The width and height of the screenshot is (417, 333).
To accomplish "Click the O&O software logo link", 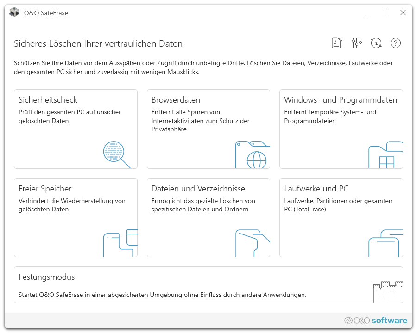I will [x=376, y=321].
